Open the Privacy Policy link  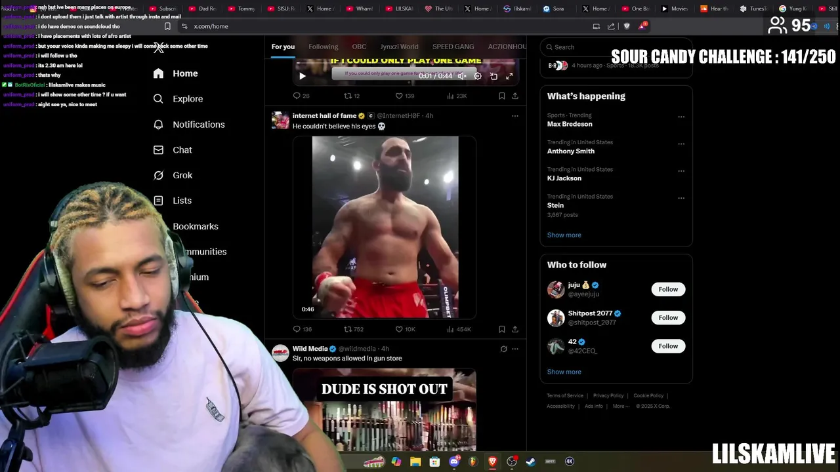(x=608, y=396)
